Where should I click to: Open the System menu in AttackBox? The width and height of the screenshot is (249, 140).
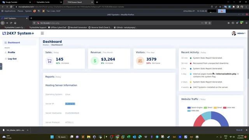[x=28, y=11]
